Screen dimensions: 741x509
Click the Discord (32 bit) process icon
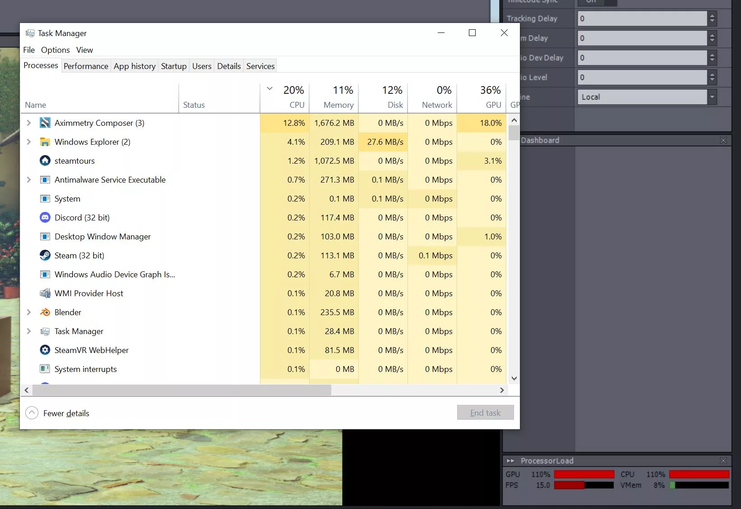(x=45, y=217)
